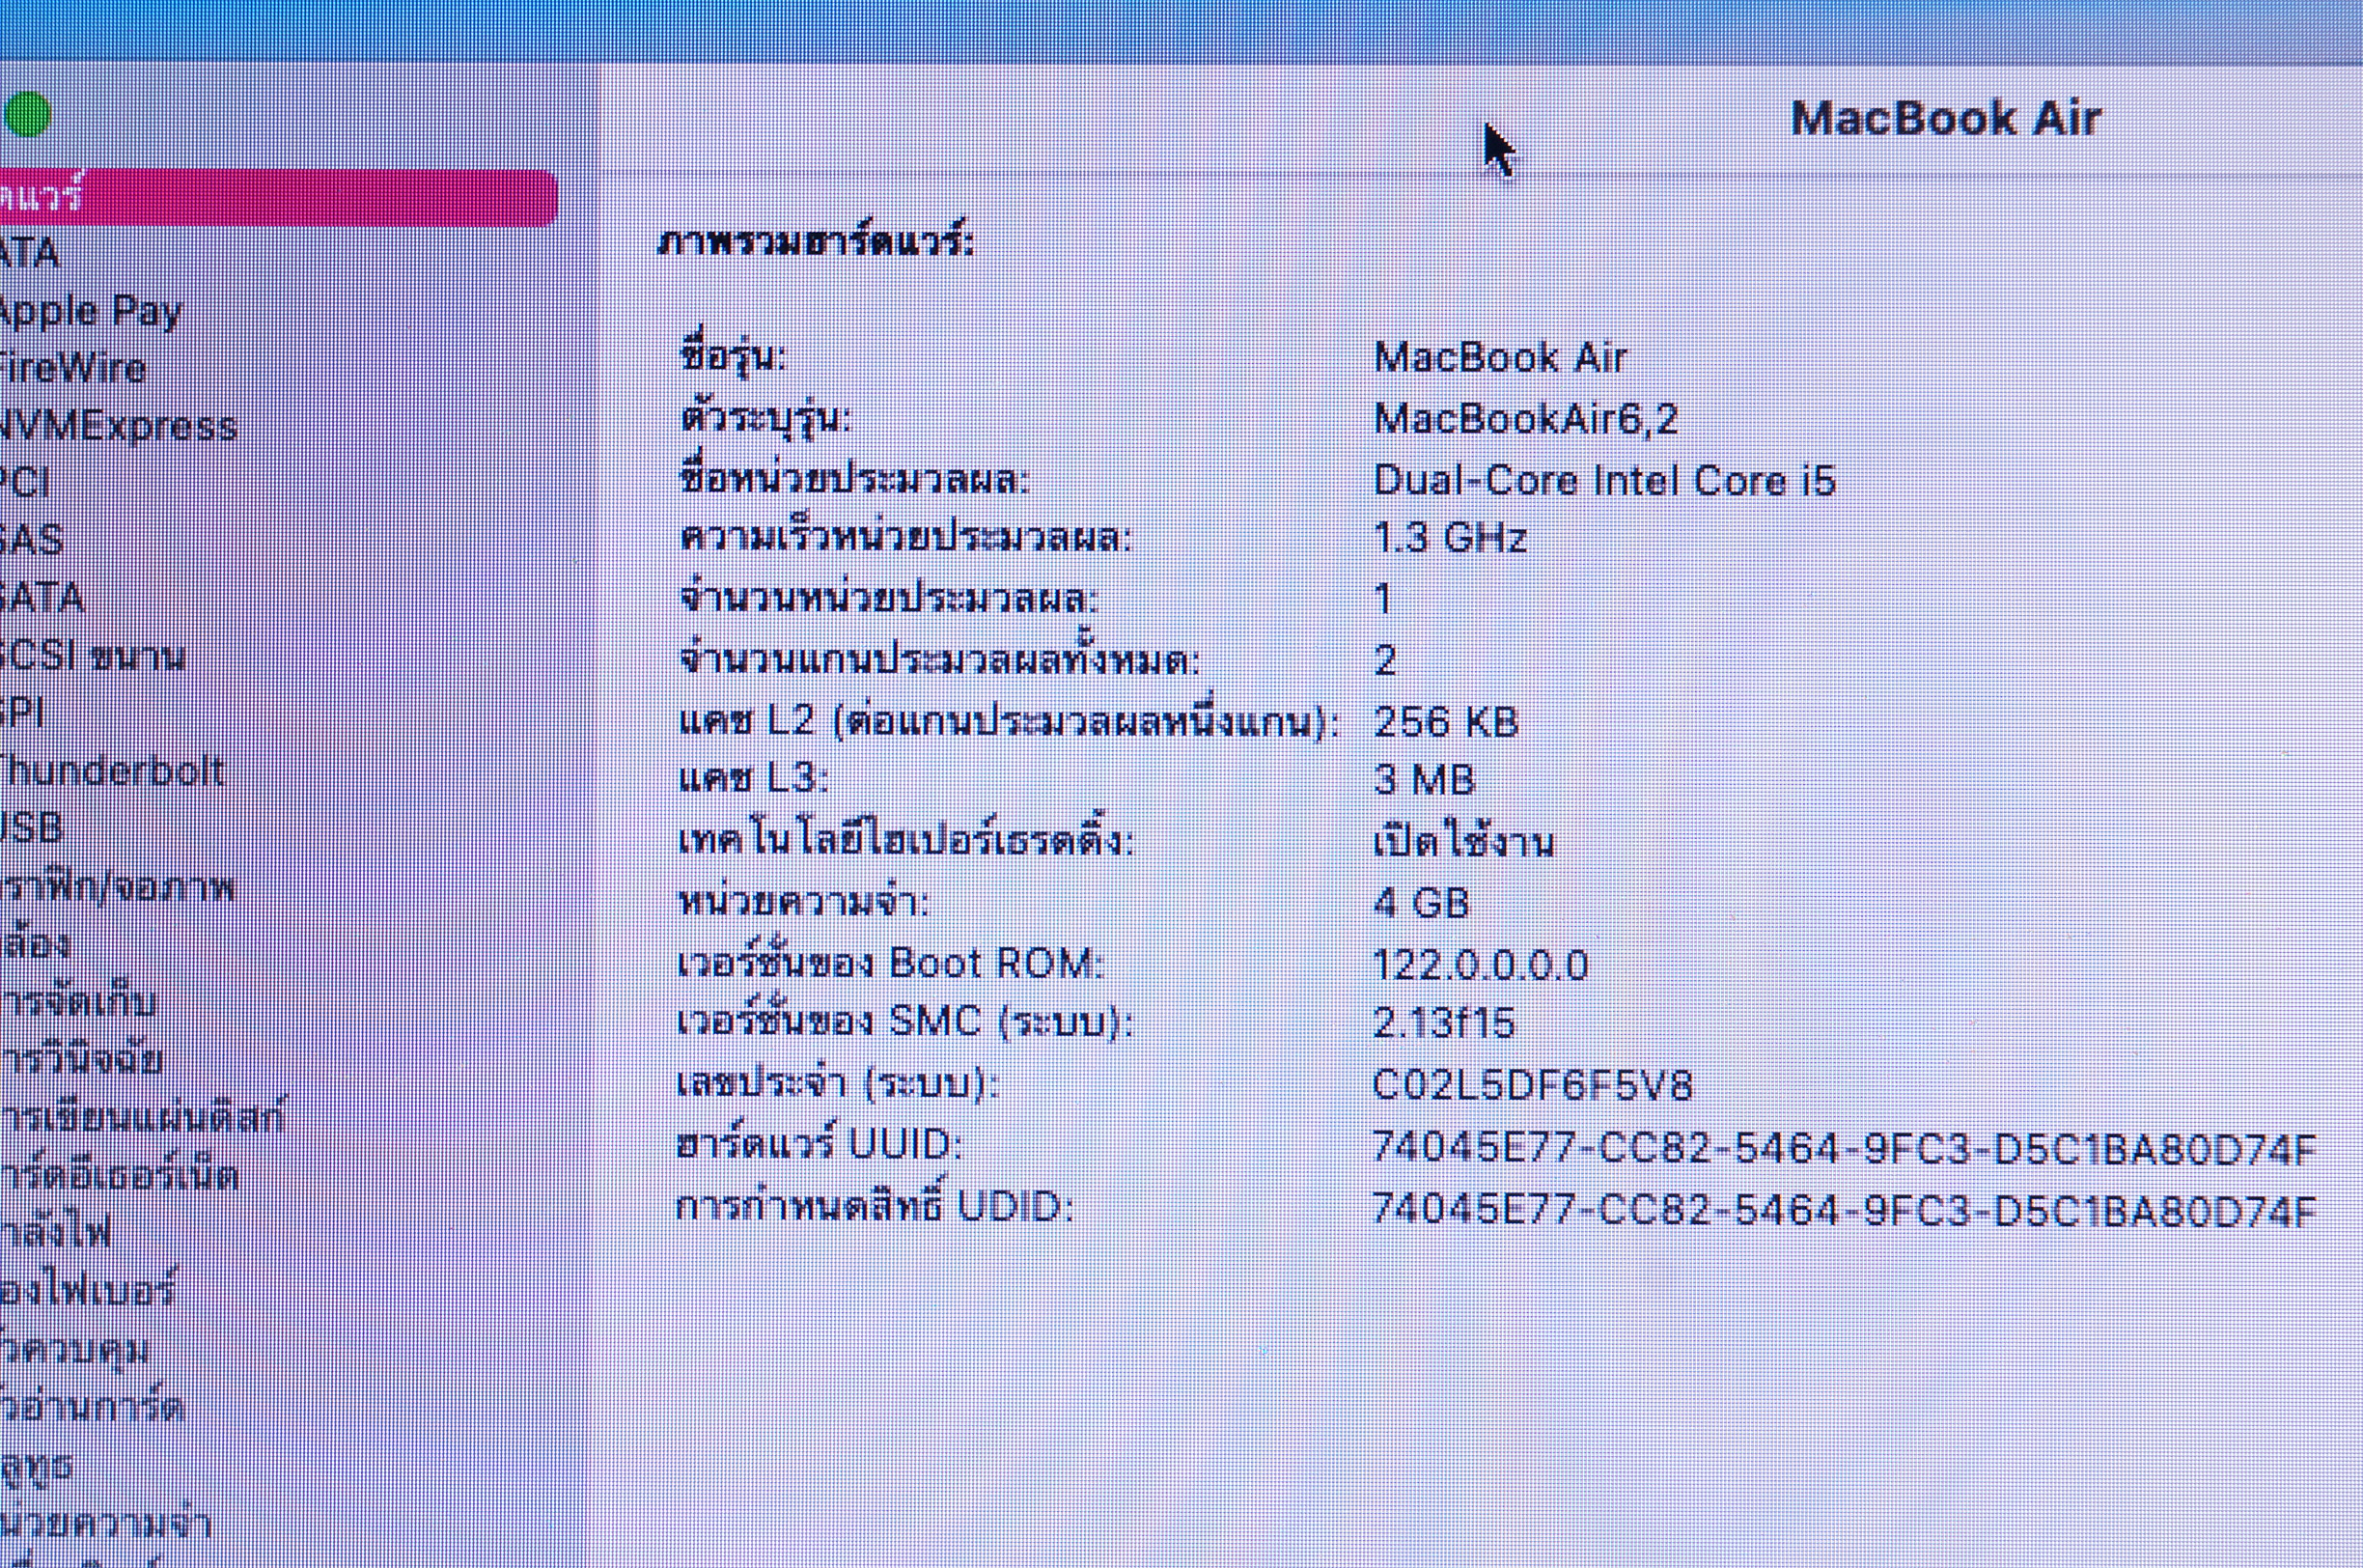
Task: Select Apple Pay in the sidebar
Action: [x=90, y=312]
